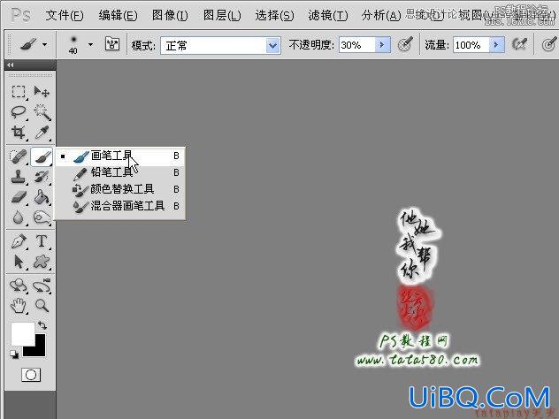Select the 3D Camera Rotate tool

(42, 285)
